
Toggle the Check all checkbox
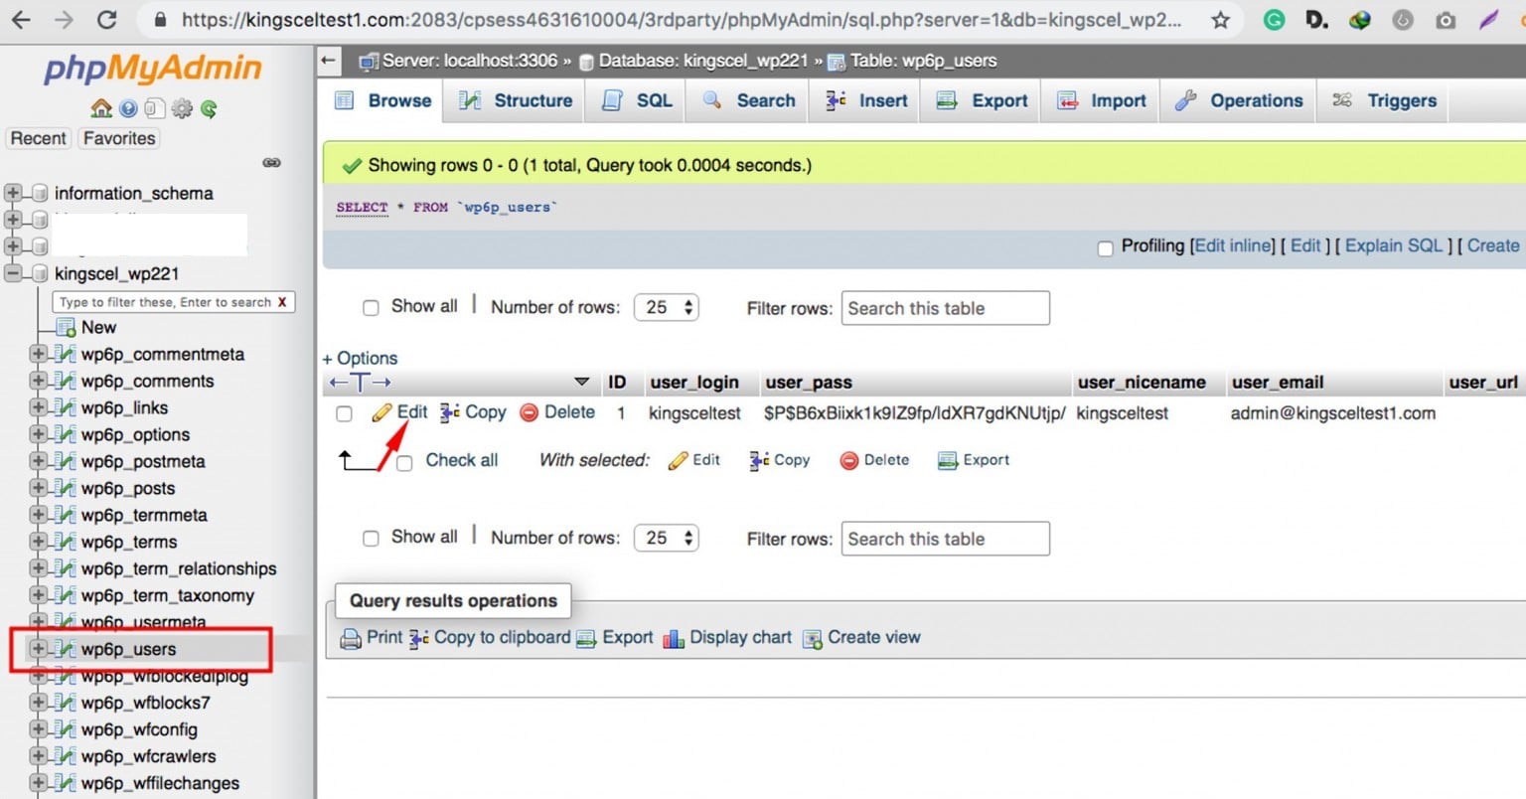[404, 462]
